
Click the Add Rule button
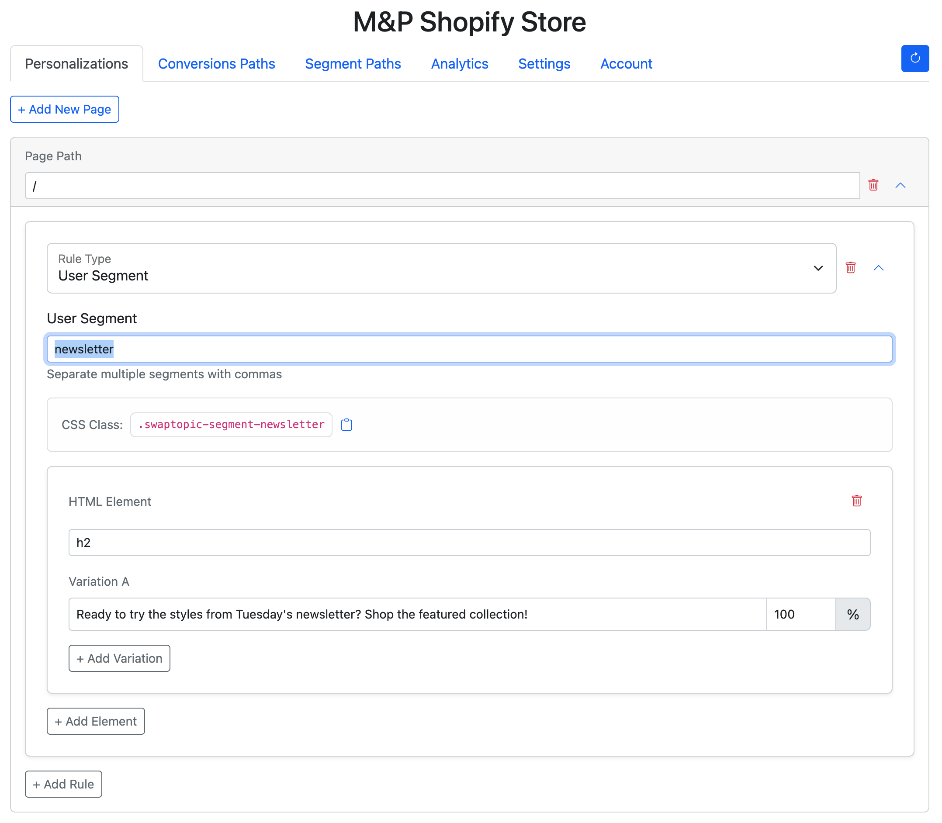63,784
